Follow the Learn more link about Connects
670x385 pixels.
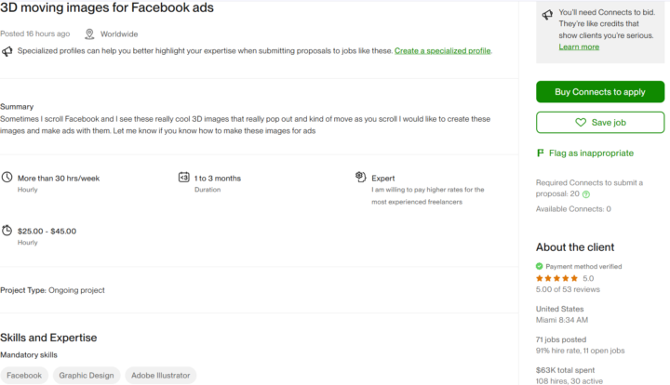(579, 46)
